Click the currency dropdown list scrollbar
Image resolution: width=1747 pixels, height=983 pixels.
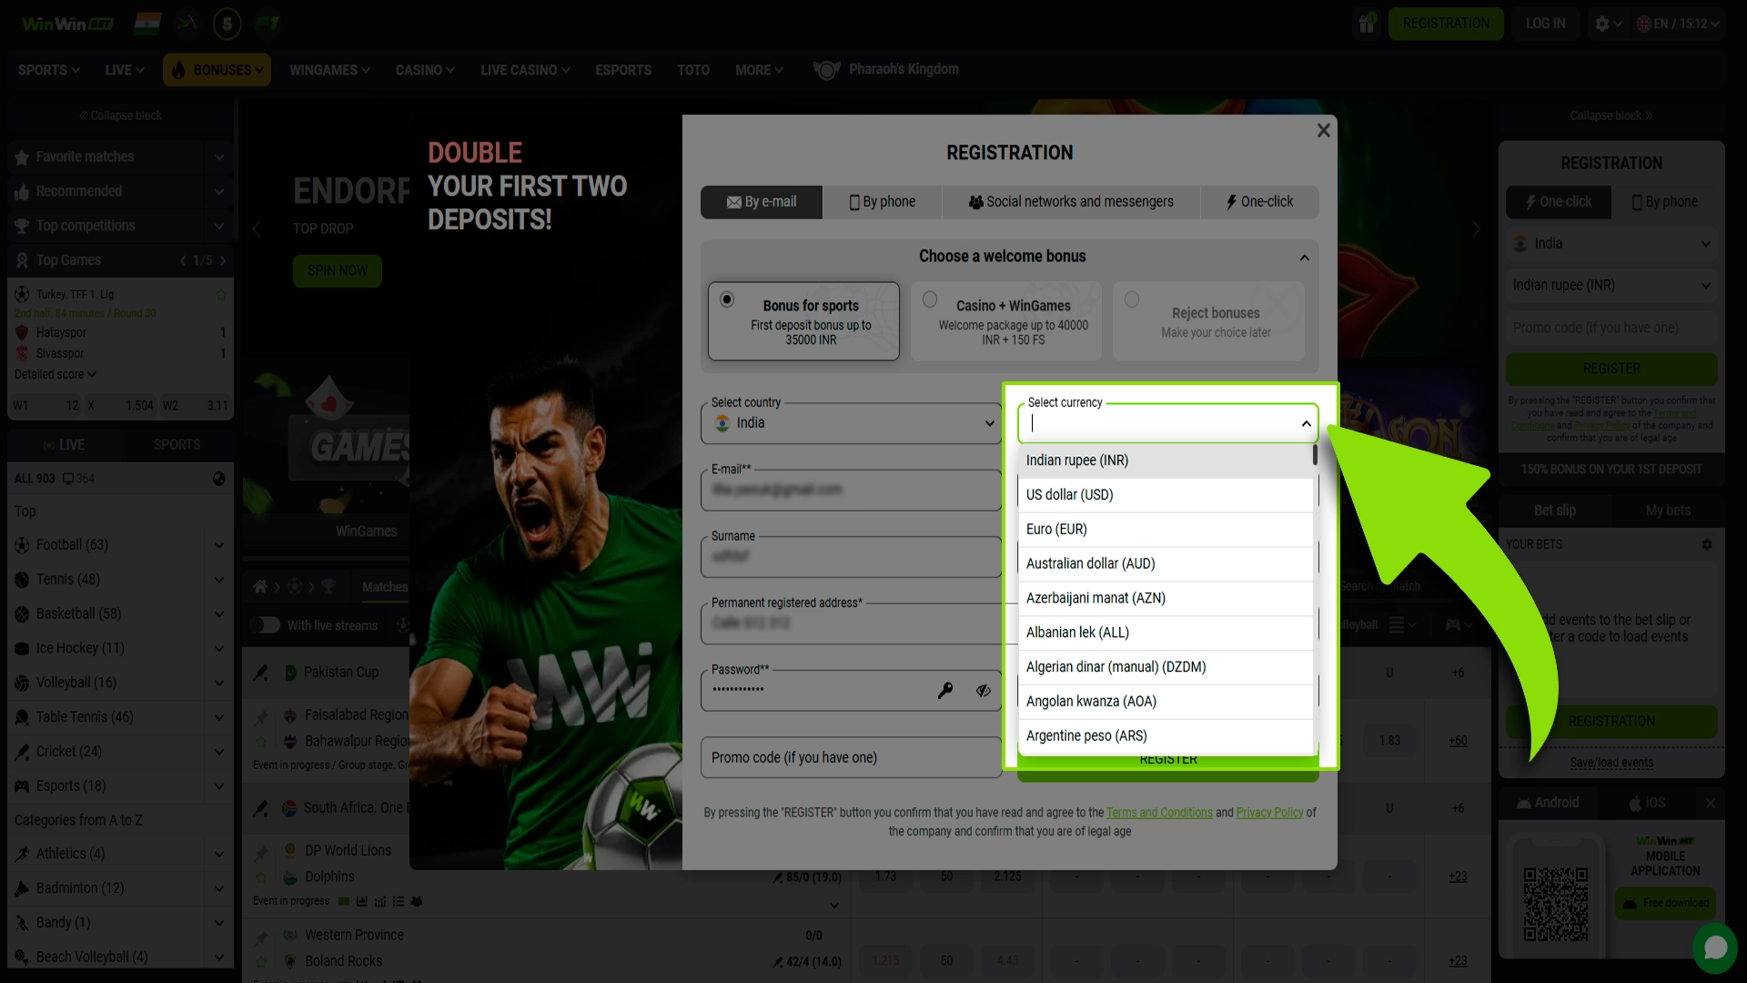[1315, 455]
